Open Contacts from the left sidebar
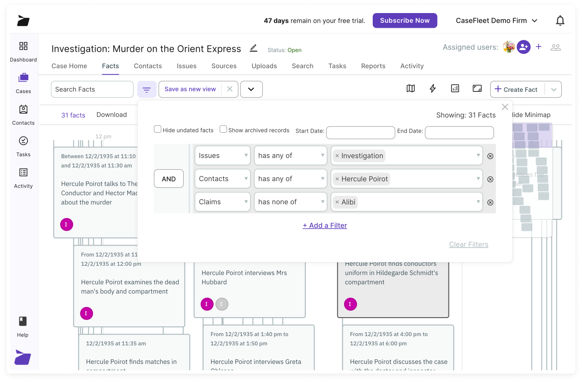 (23, 115)
